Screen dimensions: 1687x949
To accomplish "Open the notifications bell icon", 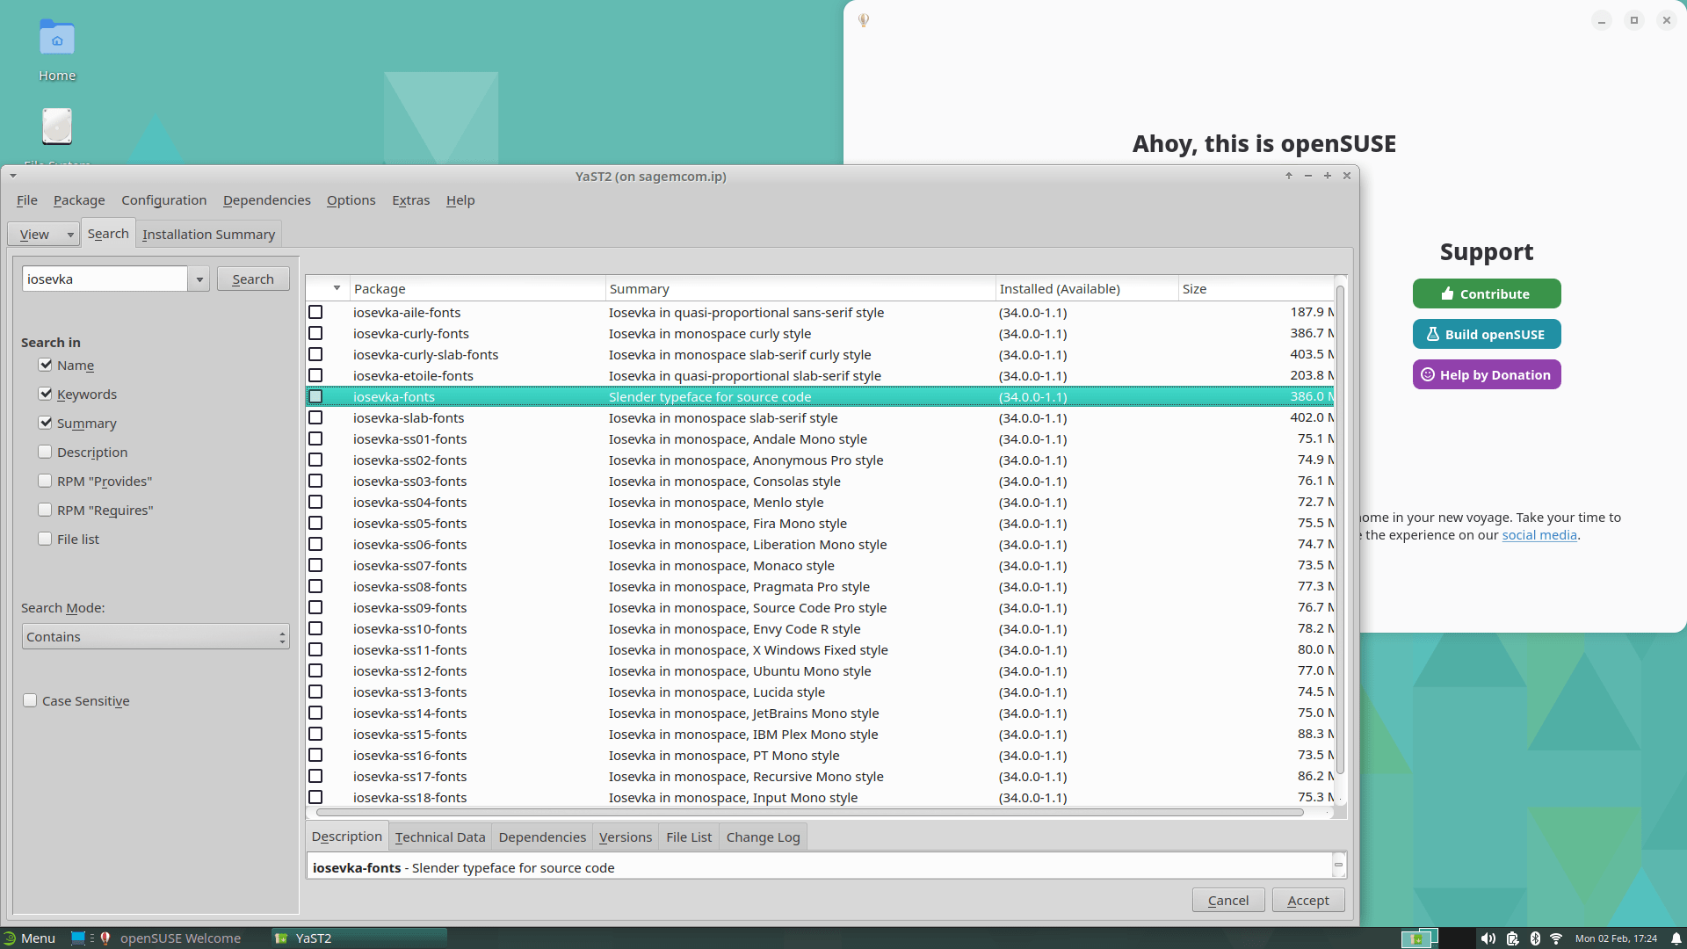I will point(1676,938).
